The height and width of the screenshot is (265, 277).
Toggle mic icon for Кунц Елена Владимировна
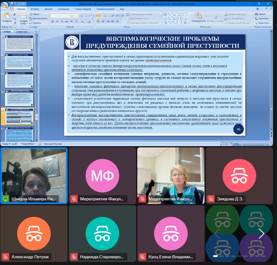click(142, 257)
